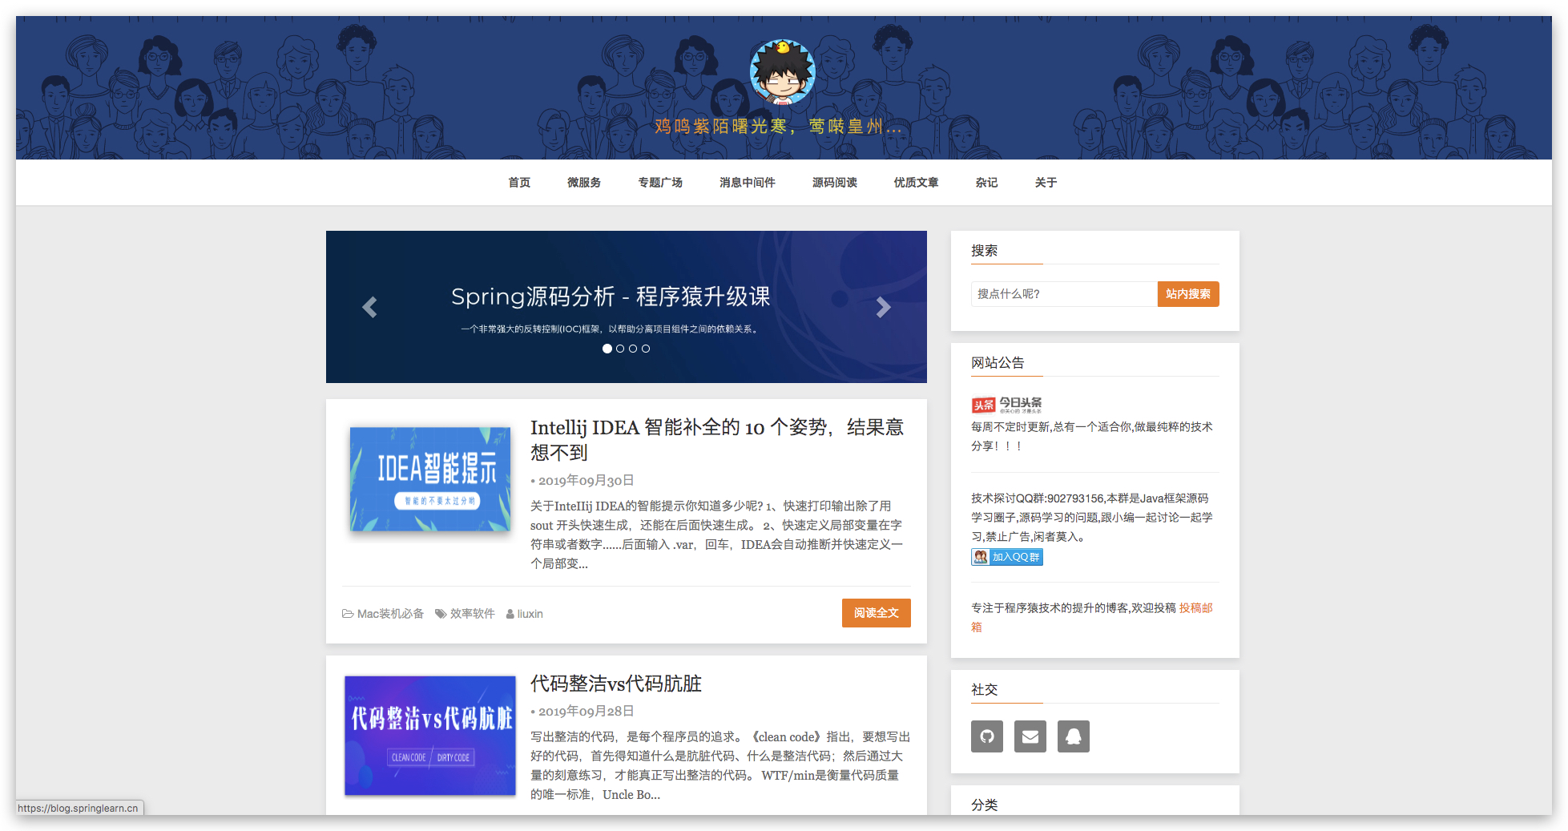The height and width of the screenshot is (831, 1568).
Task: Click 阅读全文 on the IDEA article
Action: coord(876,613)
